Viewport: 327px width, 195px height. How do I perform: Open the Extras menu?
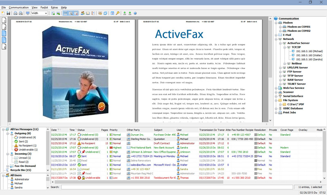pyautogui.click(x=54, y=7)
